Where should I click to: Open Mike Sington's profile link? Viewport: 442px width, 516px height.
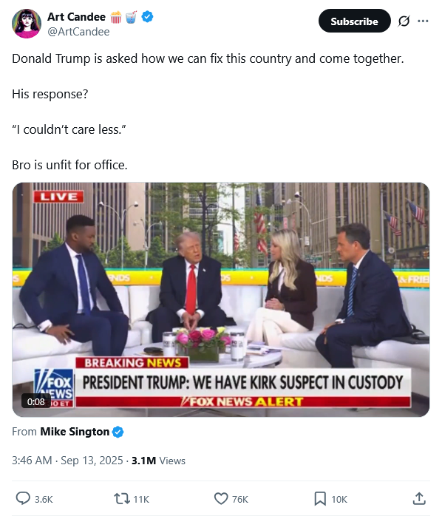click(x=75, y=432)
